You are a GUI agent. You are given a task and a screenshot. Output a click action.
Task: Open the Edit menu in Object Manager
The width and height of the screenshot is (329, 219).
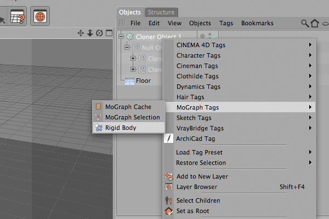tap(154, 23)
